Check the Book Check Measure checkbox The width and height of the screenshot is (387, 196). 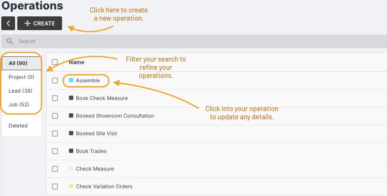(x=55, y=98)
